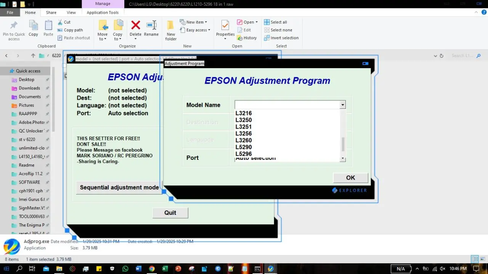Click the model list scrollbar thumb
Image resolution: width=488 pixels, height=274 pixels.
343,144
